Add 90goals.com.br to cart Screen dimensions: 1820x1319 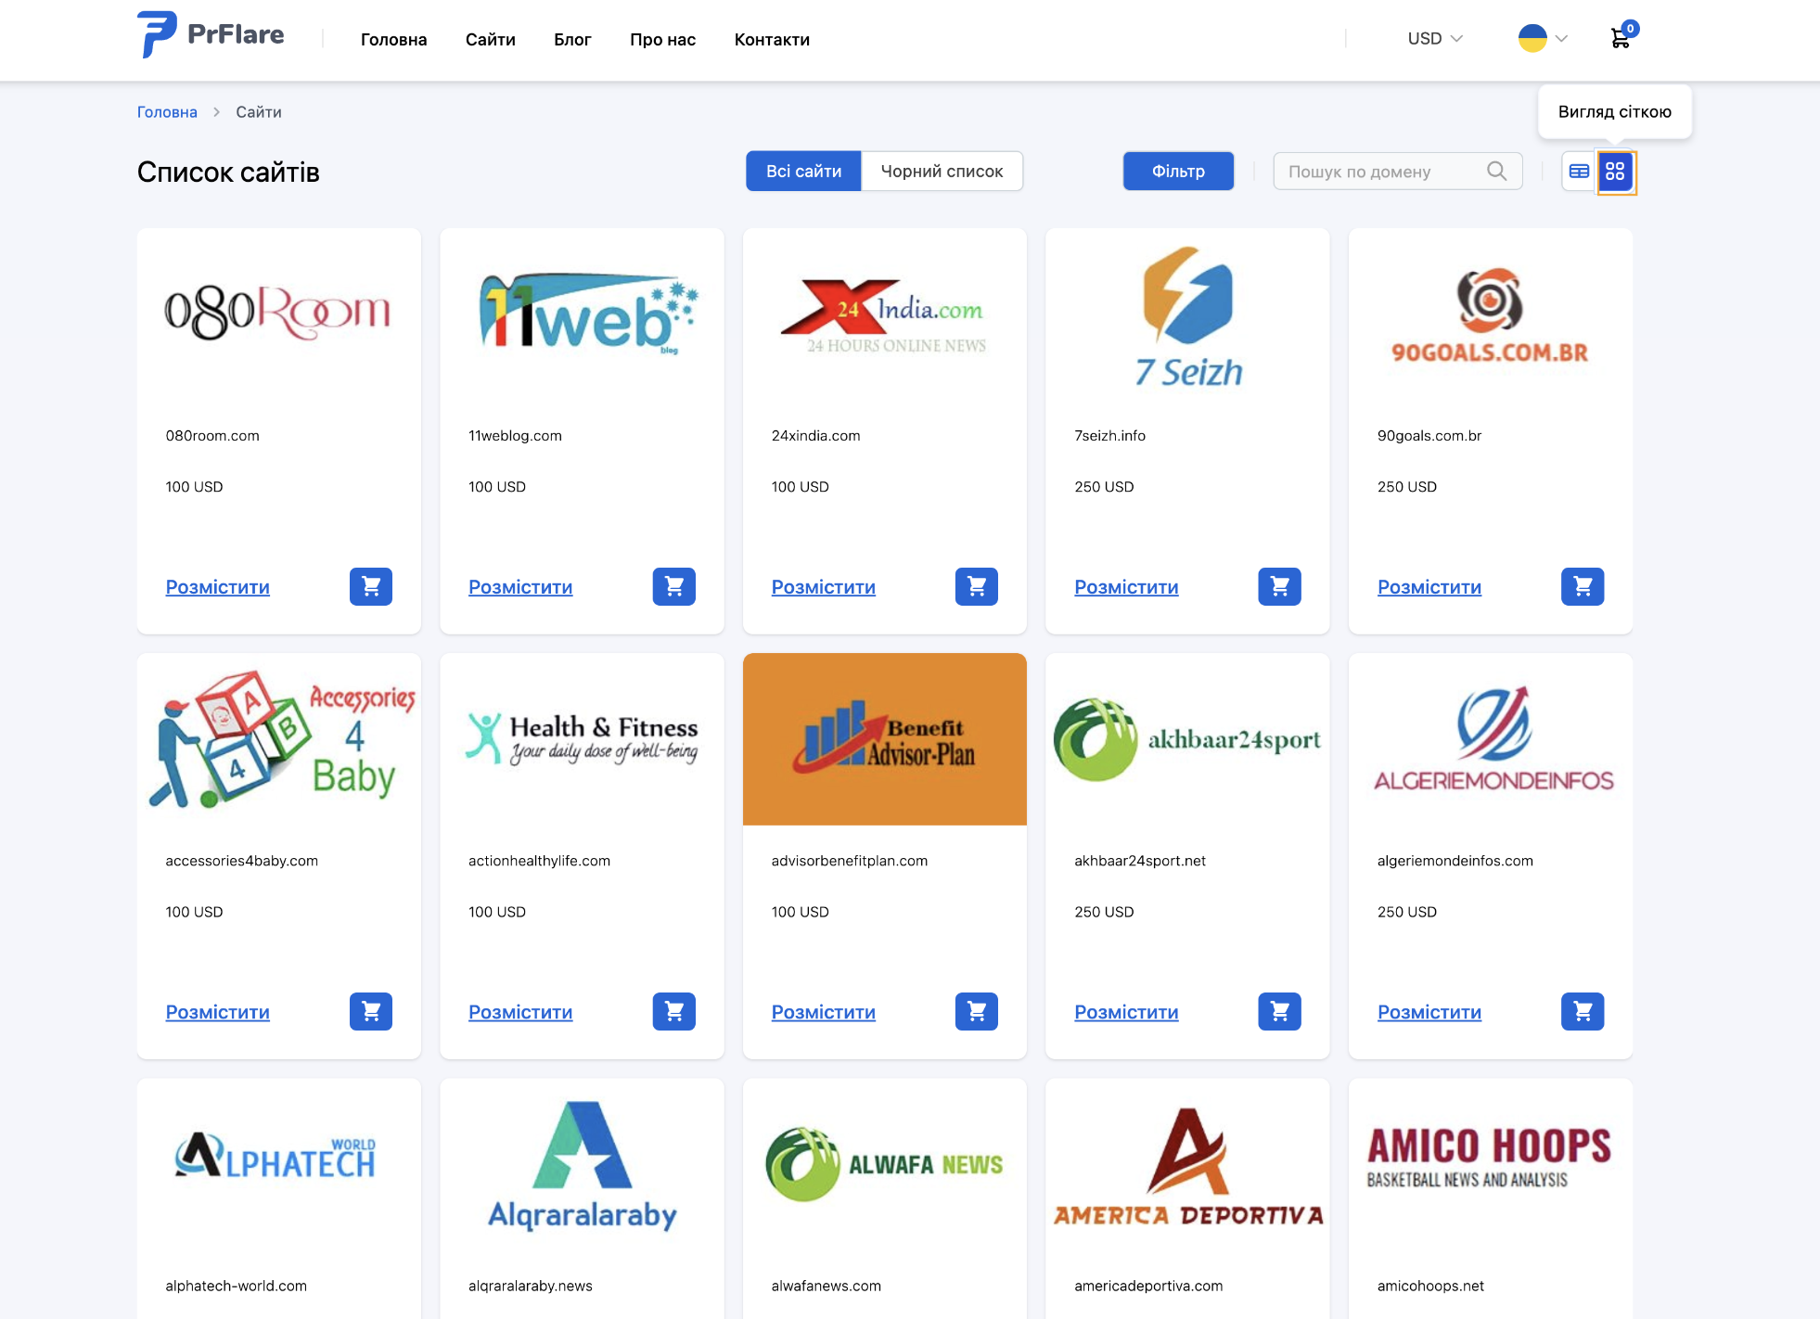point(1583,586)
